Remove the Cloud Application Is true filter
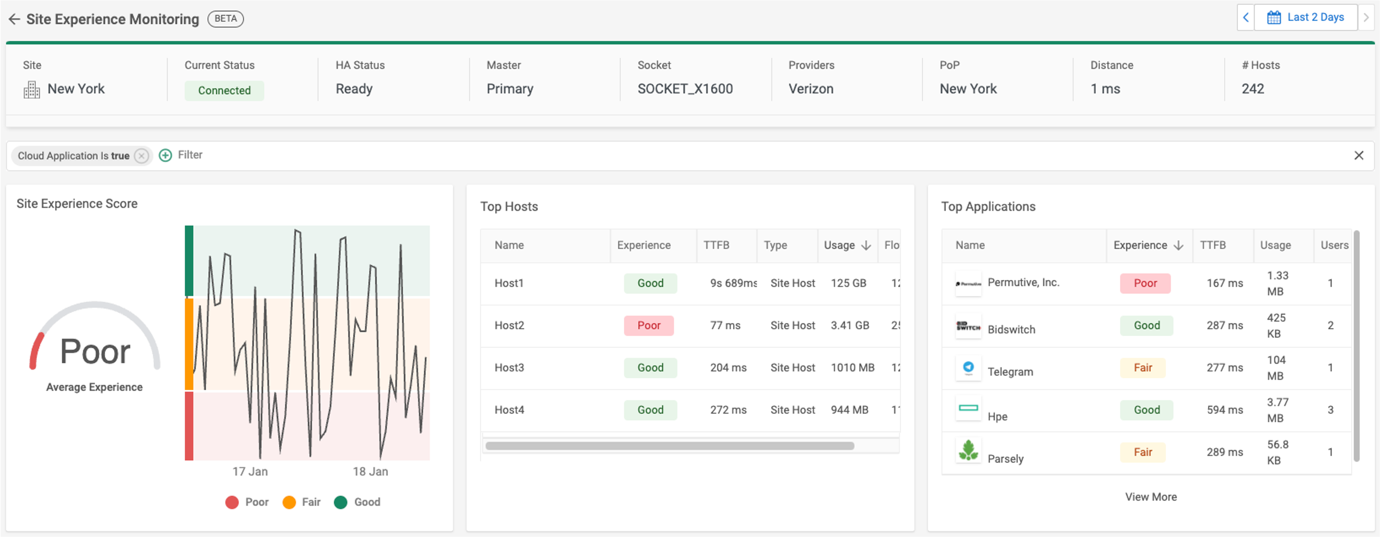Screen dimensions: 1381x538 click(x=141, y=155)
